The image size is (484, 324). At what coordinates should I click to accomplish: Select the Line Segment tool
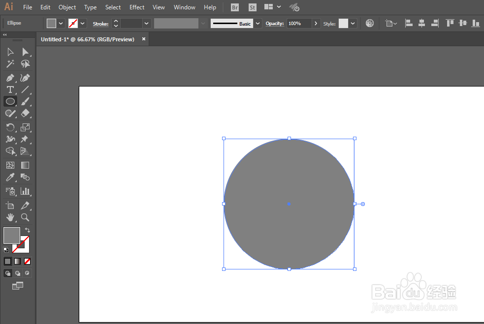coord(25,89)
